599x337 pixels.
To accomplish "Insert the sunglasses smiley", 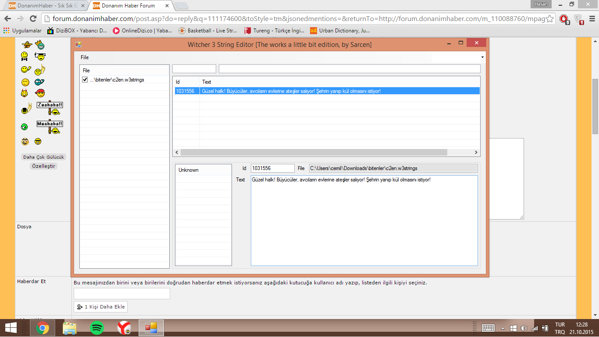I will [38, 142].
